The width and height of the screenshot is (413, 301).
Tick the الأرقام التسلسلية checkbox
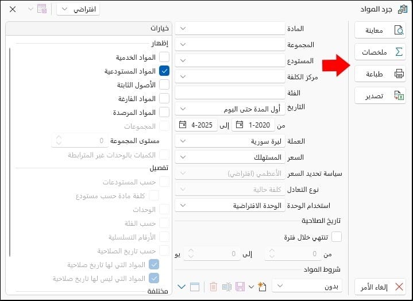click(x=164, y=237)
